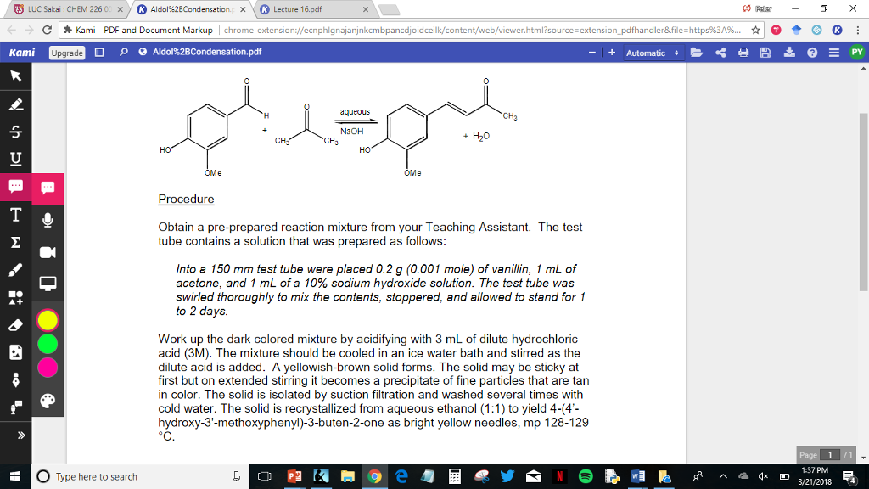The width and height of the screenshot is (869, 489).
Task: Download the PDF using the download icon
Action: tap(791, 52)
